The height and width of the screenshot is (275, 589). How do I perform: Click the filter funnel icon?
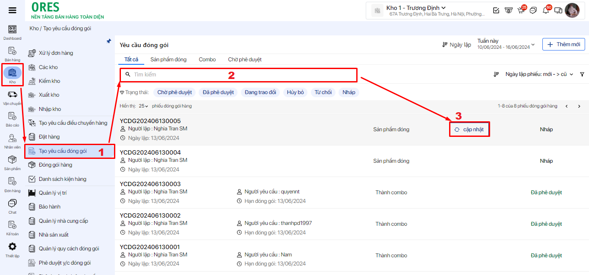click(x=582, y=74)
